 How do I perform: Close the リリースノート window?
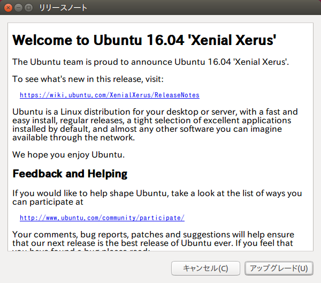click(x=8, y=8)
